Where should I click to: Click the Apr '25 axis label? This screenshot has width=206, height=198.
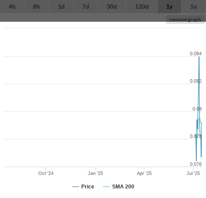point(144,173)
